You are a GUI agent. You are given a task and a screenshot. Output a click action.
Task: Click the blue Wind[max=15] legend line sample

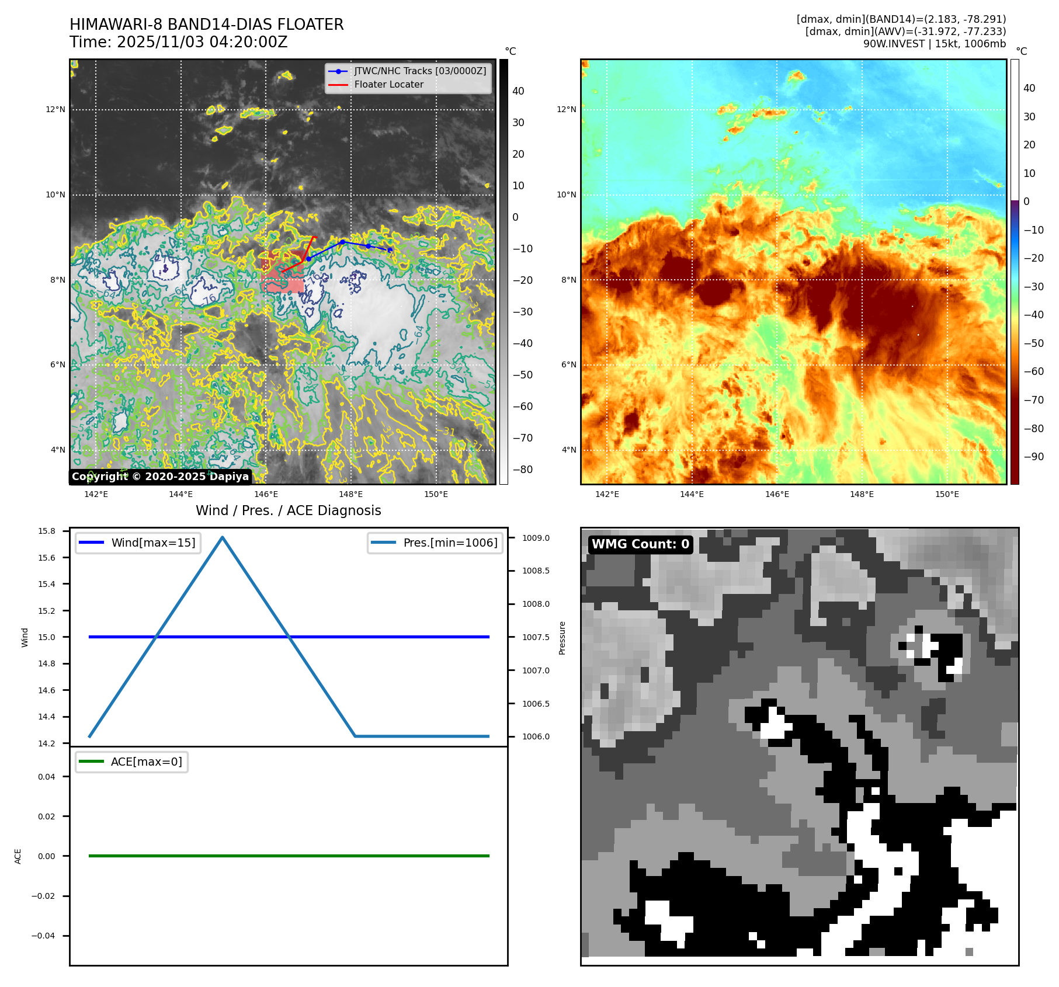pos(91,543)
